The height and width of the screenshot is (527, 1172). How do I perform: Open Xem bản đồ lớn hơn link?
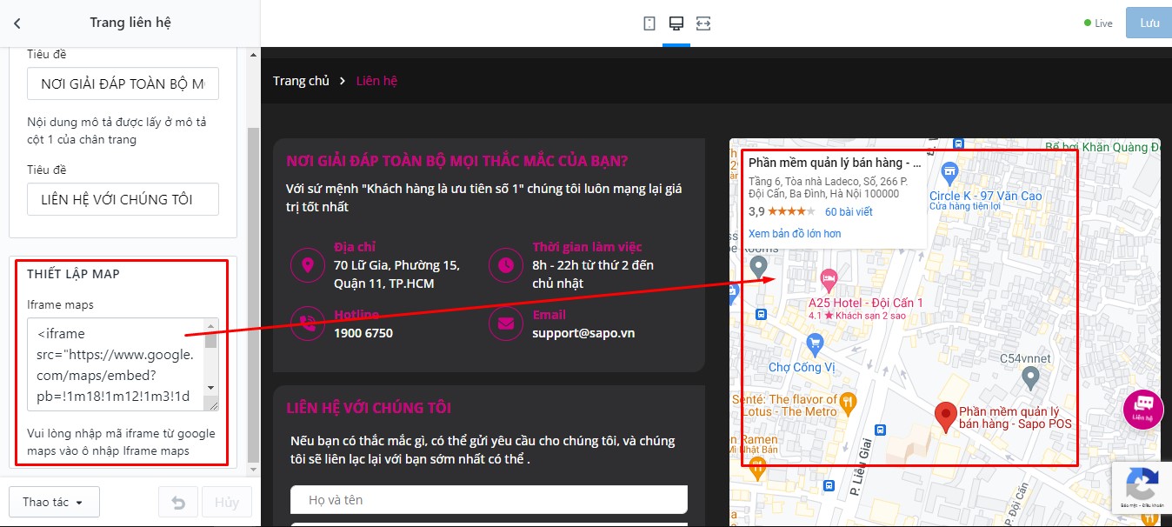pyautogui.click(x=795, y=234)
